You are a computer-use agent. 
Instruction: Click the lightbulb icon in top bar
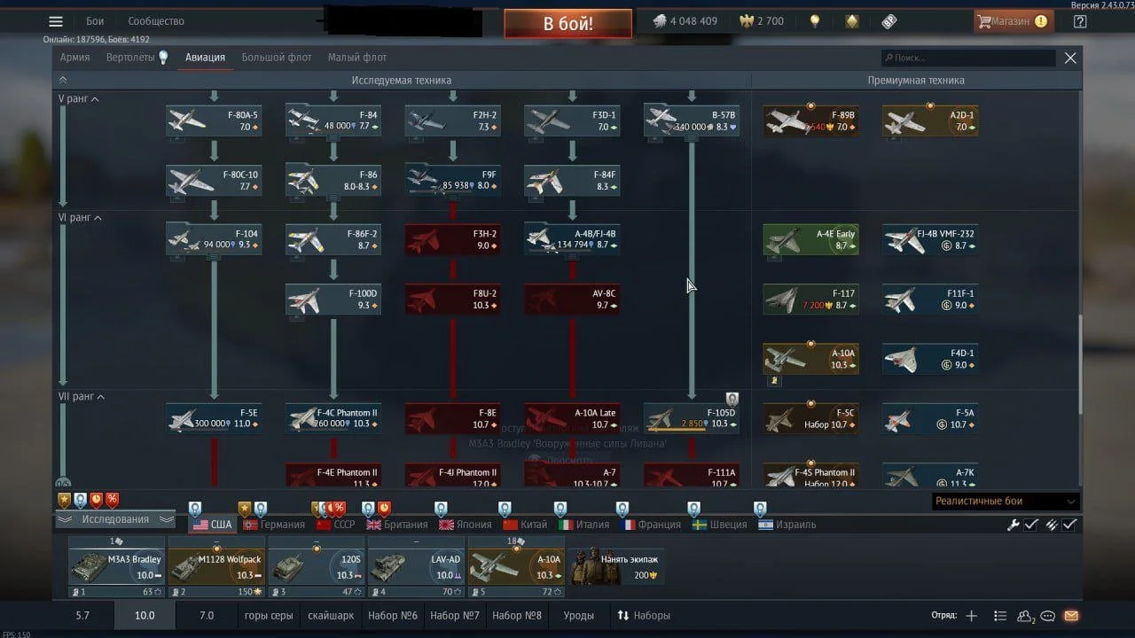[815, 21]
